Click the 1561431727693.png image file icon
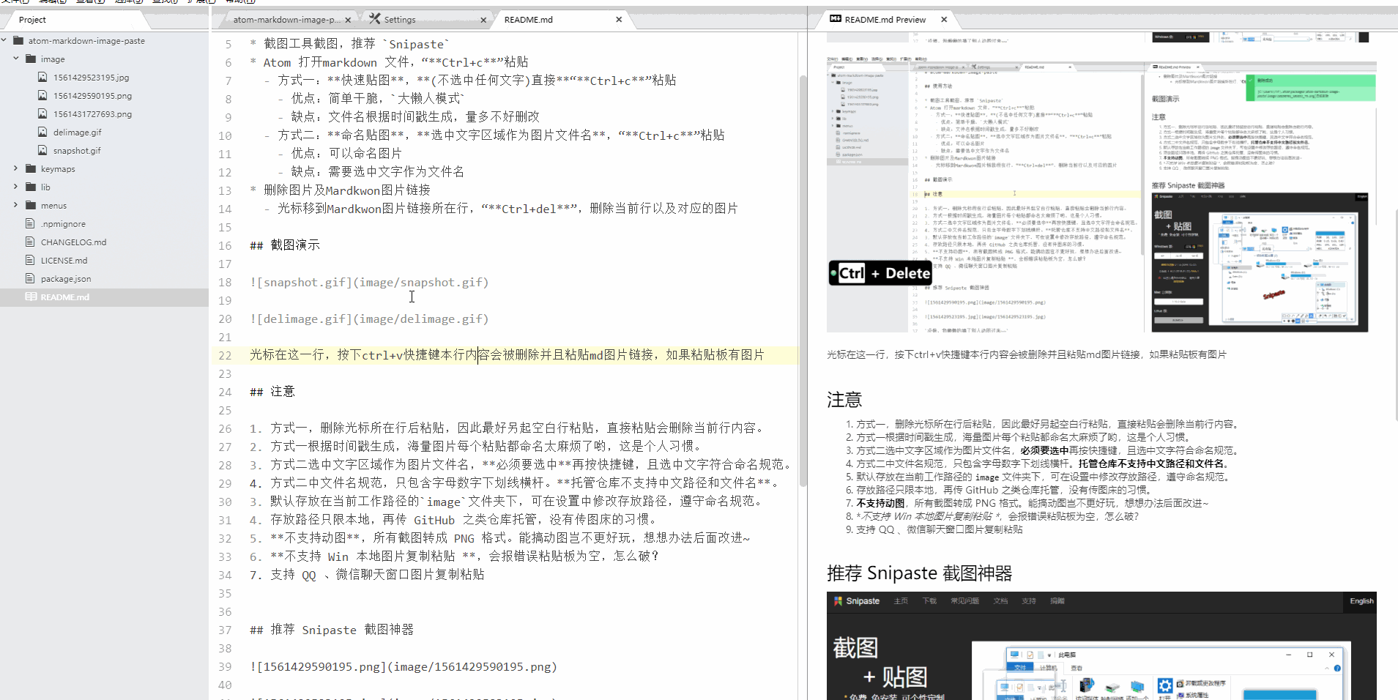Viewport: 1398px width, 700px height. point(42,113)
